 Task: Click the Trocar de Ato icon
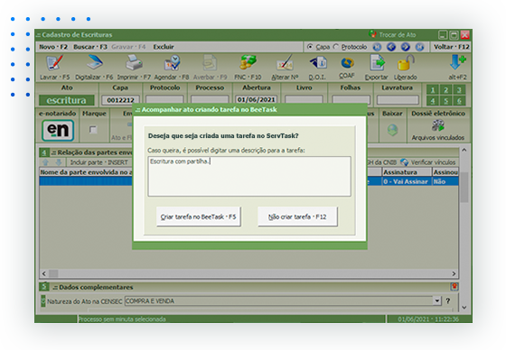tap(372, 34)
